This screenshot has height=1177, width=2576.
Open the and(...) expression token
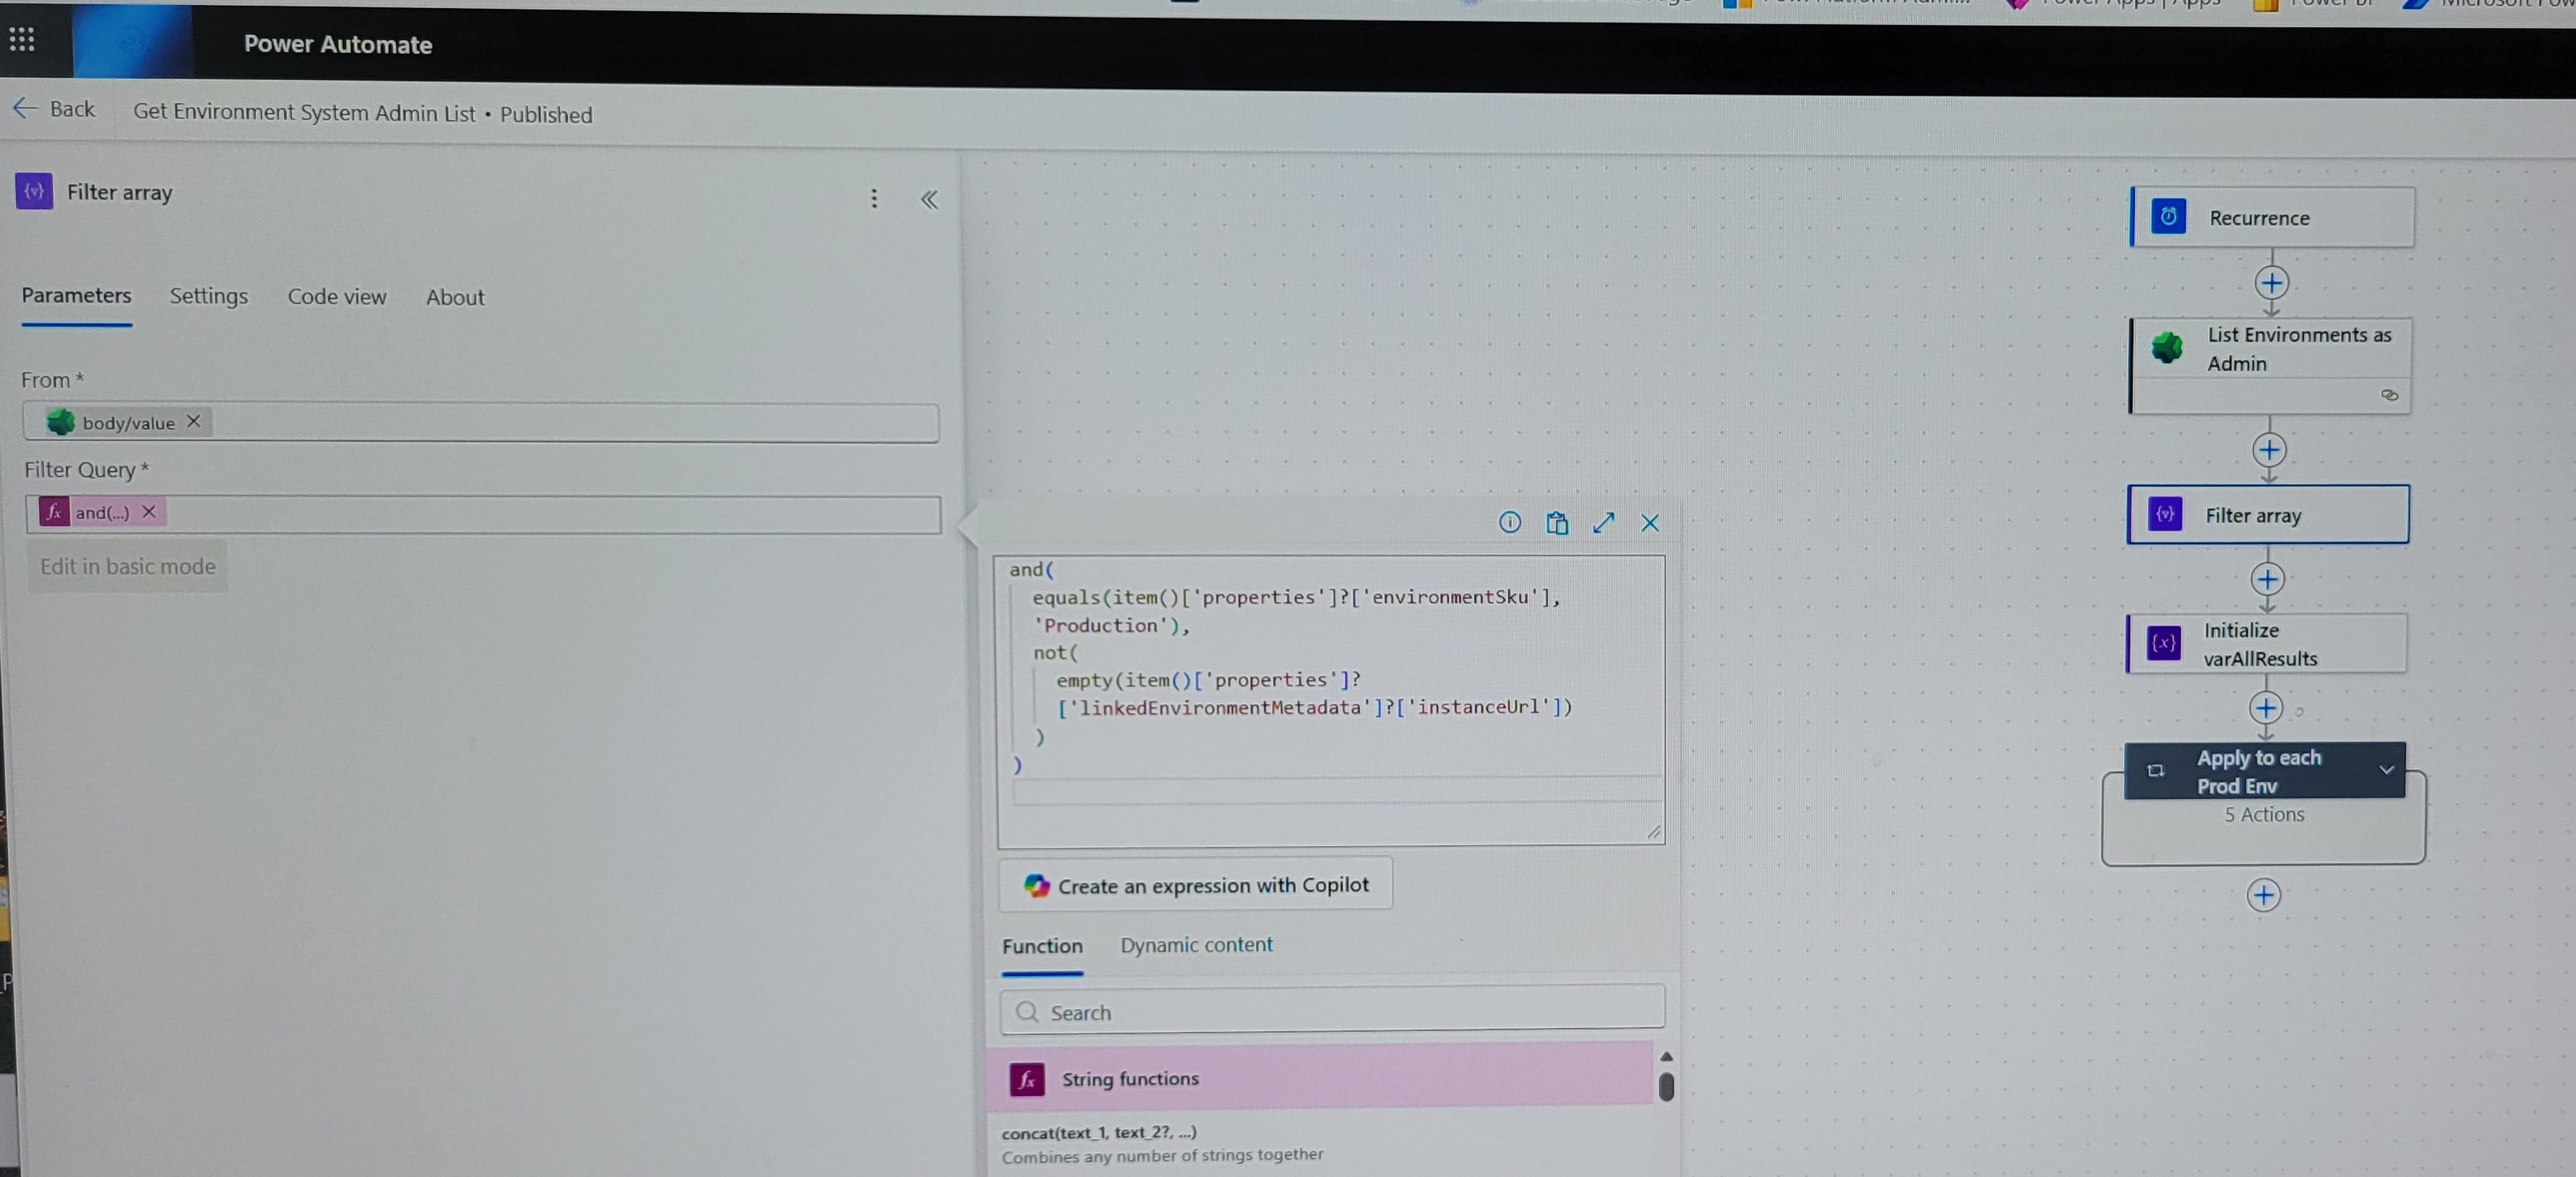click(x=101, y=511)
